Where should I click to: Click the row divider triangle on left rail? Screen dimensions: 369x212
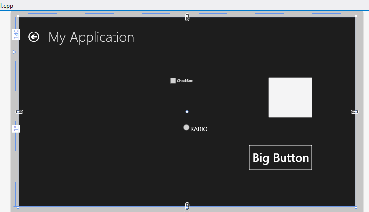coord(14,52)
